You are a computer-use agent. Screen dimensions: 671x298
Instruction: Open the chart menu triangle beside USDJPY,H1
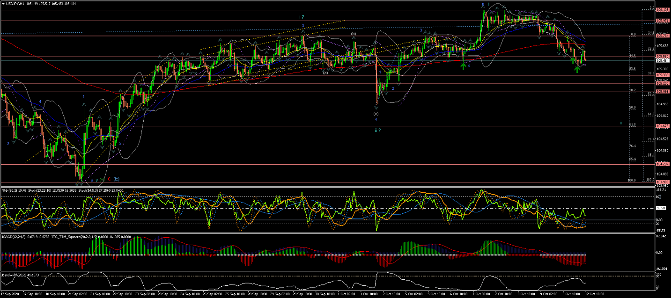click(3, 4)
